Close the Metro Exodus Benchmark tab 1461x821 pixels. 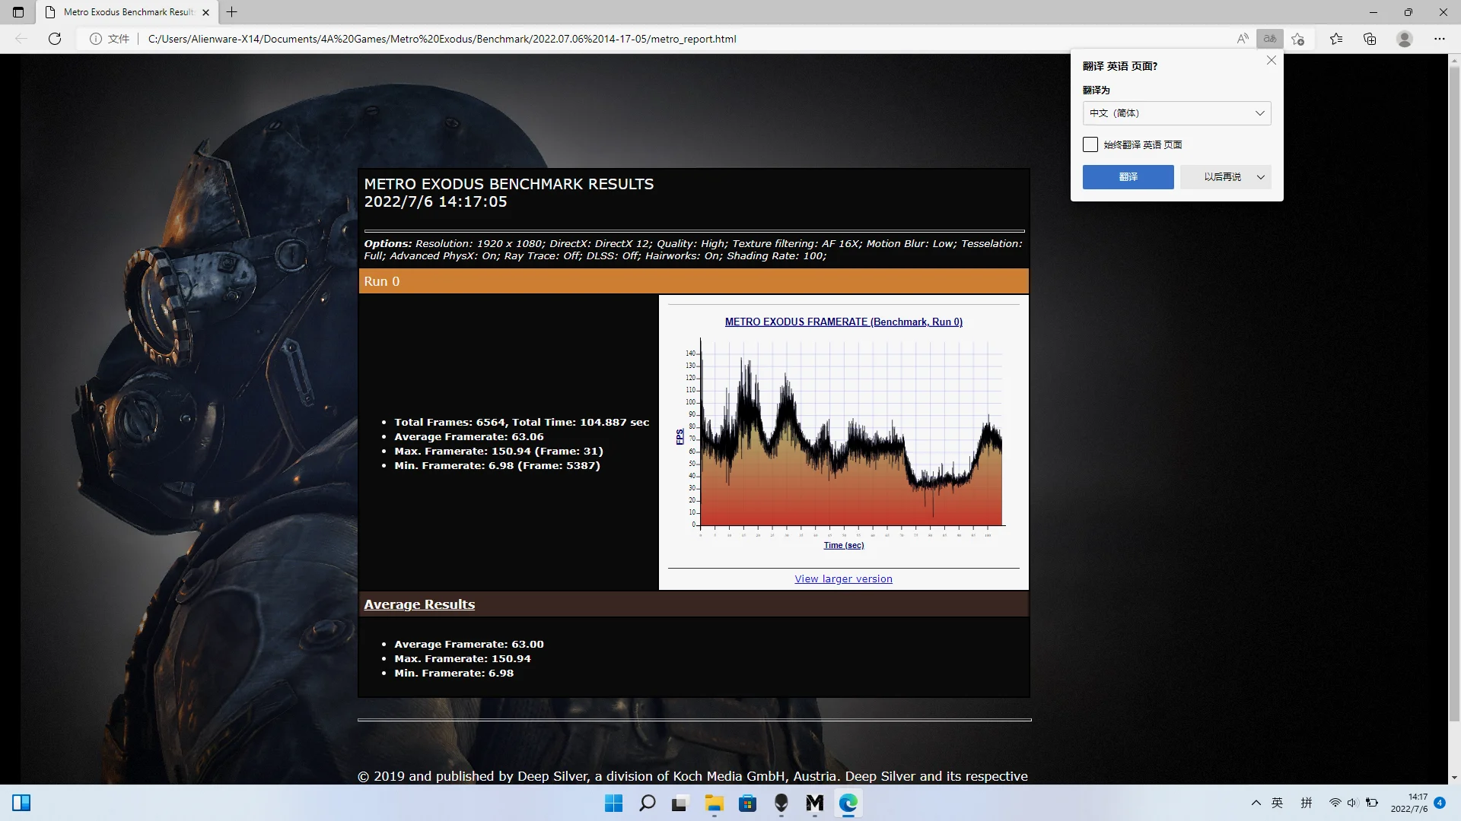tap(205, 12)
